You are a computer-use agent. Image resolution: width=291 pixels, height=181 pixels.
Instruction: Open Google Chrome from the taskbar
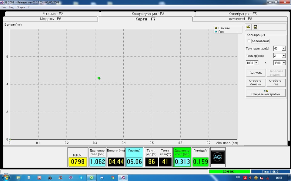113,178
